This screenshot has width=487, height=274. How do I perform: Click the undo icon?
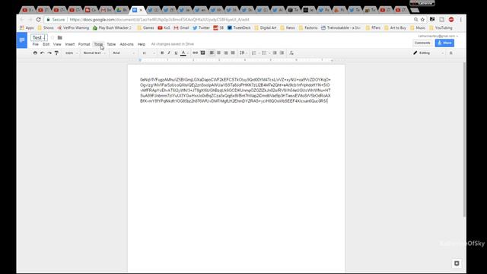[43, 53]
